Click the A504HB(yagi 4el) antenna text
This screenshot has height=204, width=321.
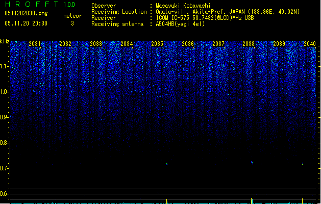tap(180, 24)
